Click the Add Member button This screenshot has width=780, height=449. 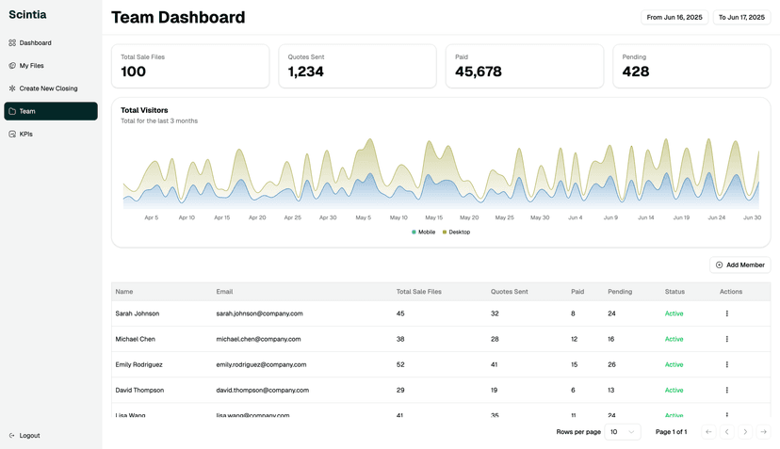pyautogui.click(x=739, y=265)
